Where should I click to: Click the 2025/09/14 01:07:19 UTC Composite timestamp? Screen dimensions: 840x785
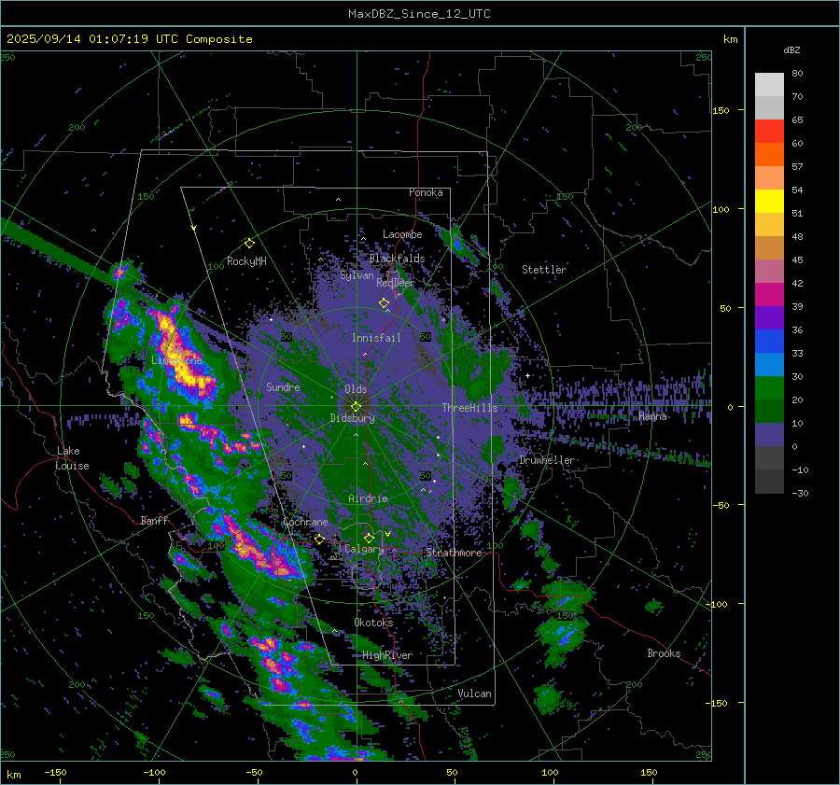coord(129,39)
